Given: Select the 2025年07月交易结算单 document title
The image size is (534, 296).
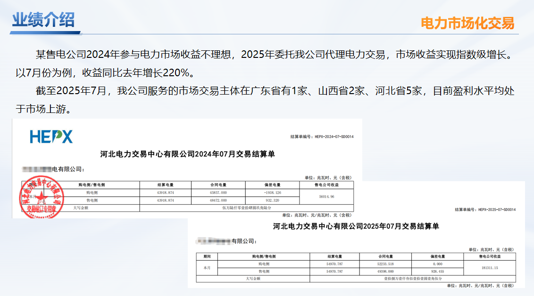Looking at the screenshot, I should click(356, 226).
